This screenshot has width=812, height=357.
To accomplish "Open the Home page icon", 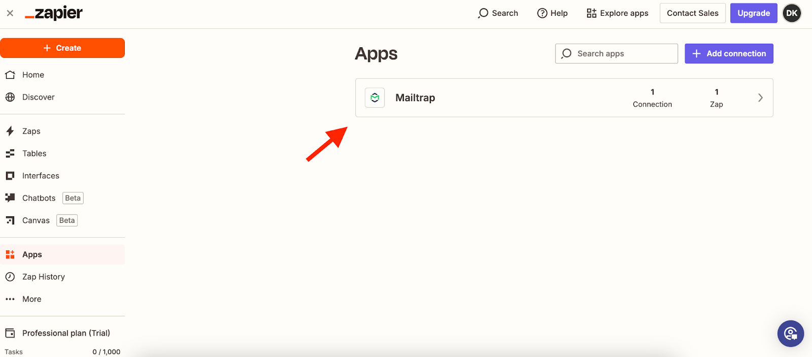I will pos(10,75).
